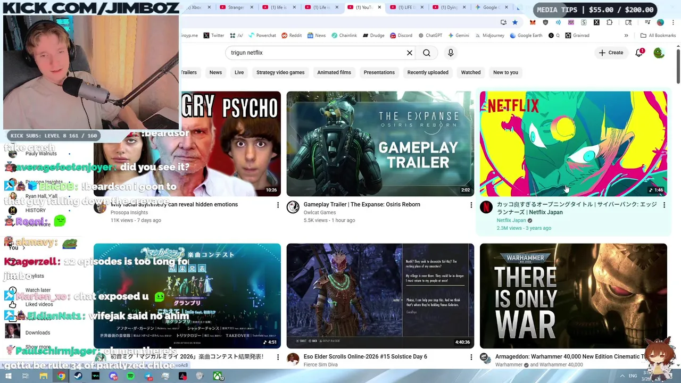Open options menu for Expanse Gameplay Trailer
681x383 pixels.
471,205
